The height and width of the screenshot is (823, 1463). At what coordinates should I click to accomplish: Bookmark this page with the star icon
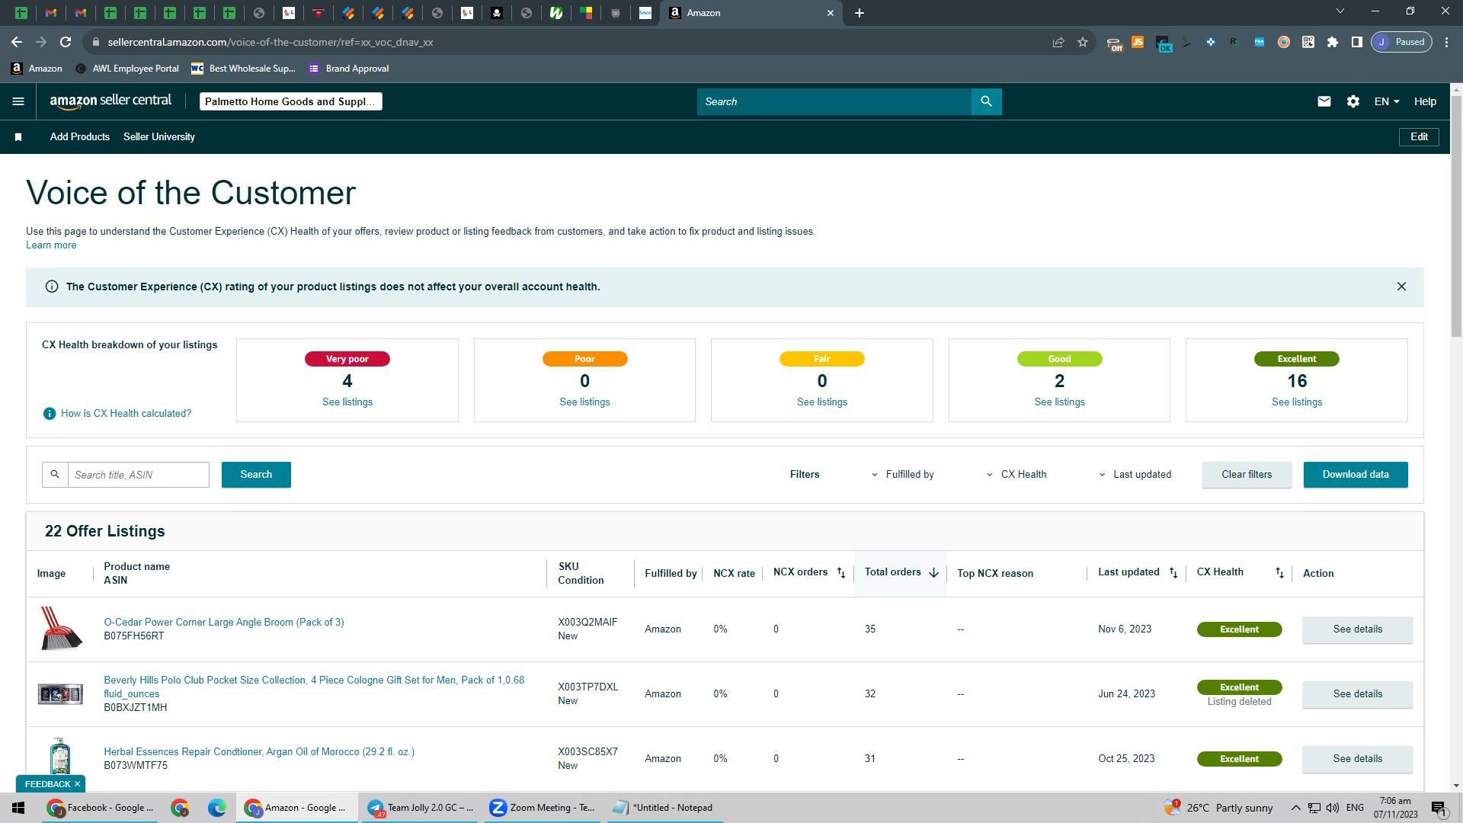pos(1083,42)
